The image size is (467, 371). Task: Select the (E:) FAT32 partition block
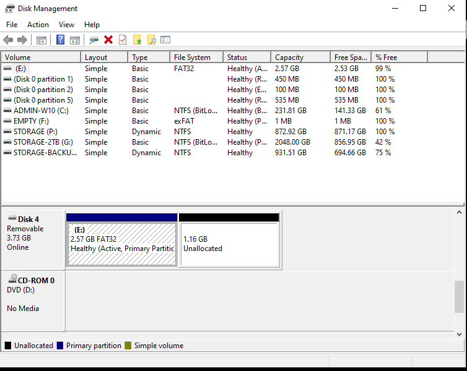[122, 244]
